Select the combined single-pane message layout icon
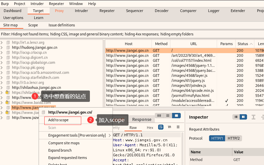 (176, 116)
